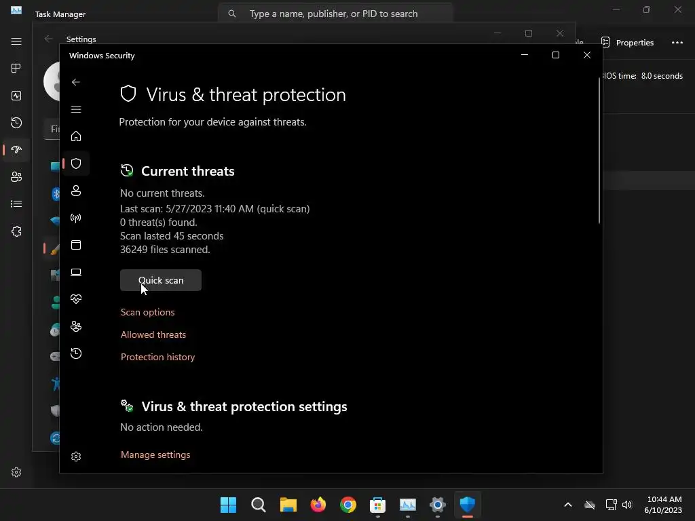Go back in Windows Security
695x521 pixels.
click(x=76, y=82)
